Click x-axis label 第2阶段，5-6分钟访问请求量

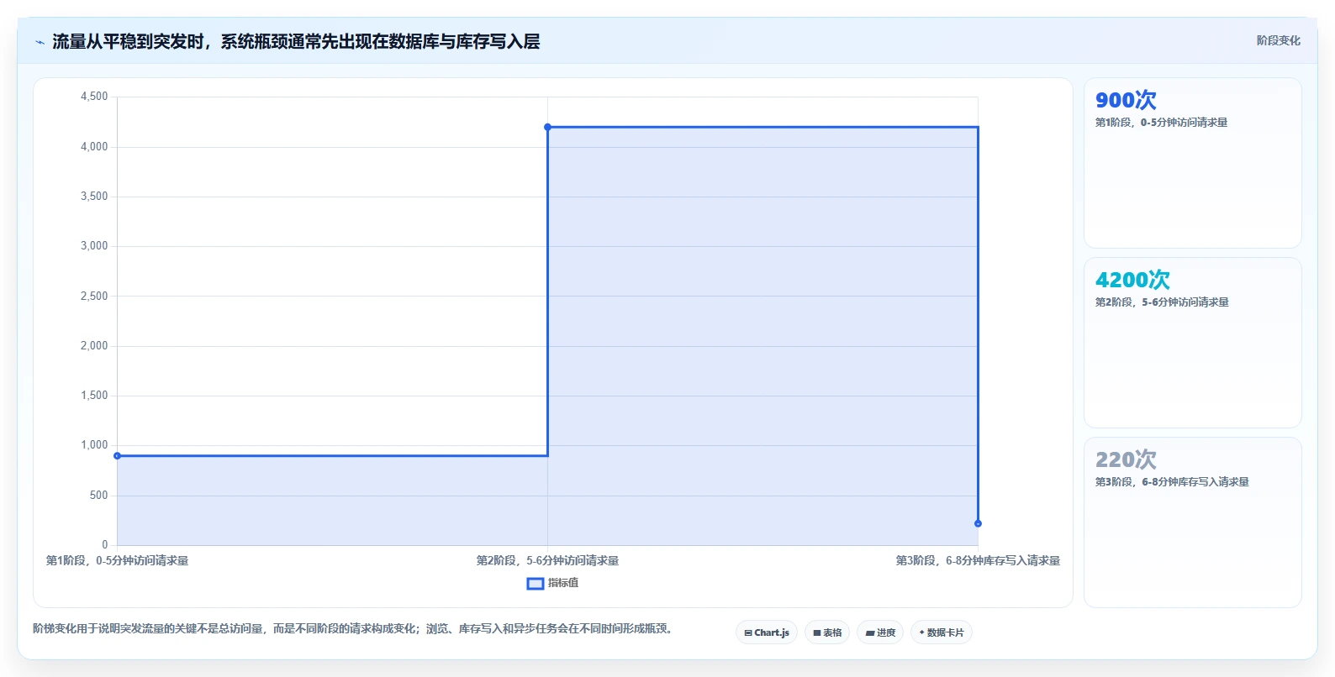(x=547, y=560)
